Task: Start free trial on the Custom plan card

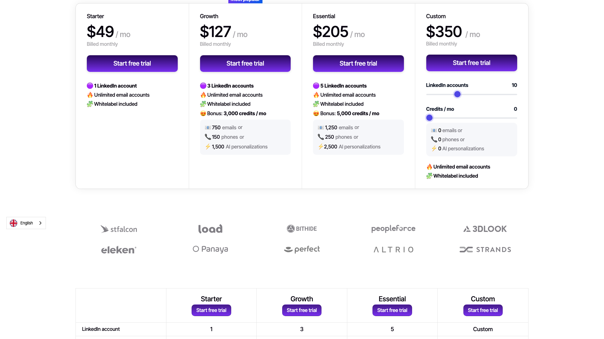Action: point(471,63)
